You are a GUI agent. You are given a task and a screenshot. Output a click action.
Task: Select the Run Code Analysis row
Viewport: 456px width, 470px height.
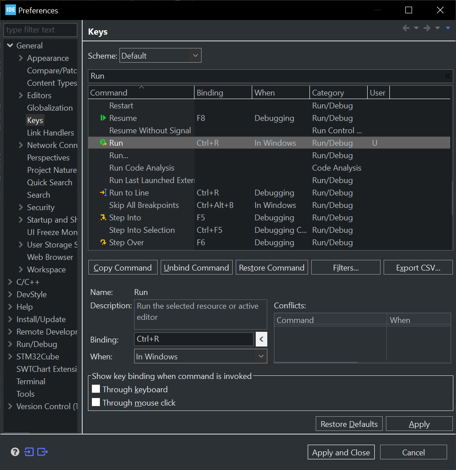[270, 168]
